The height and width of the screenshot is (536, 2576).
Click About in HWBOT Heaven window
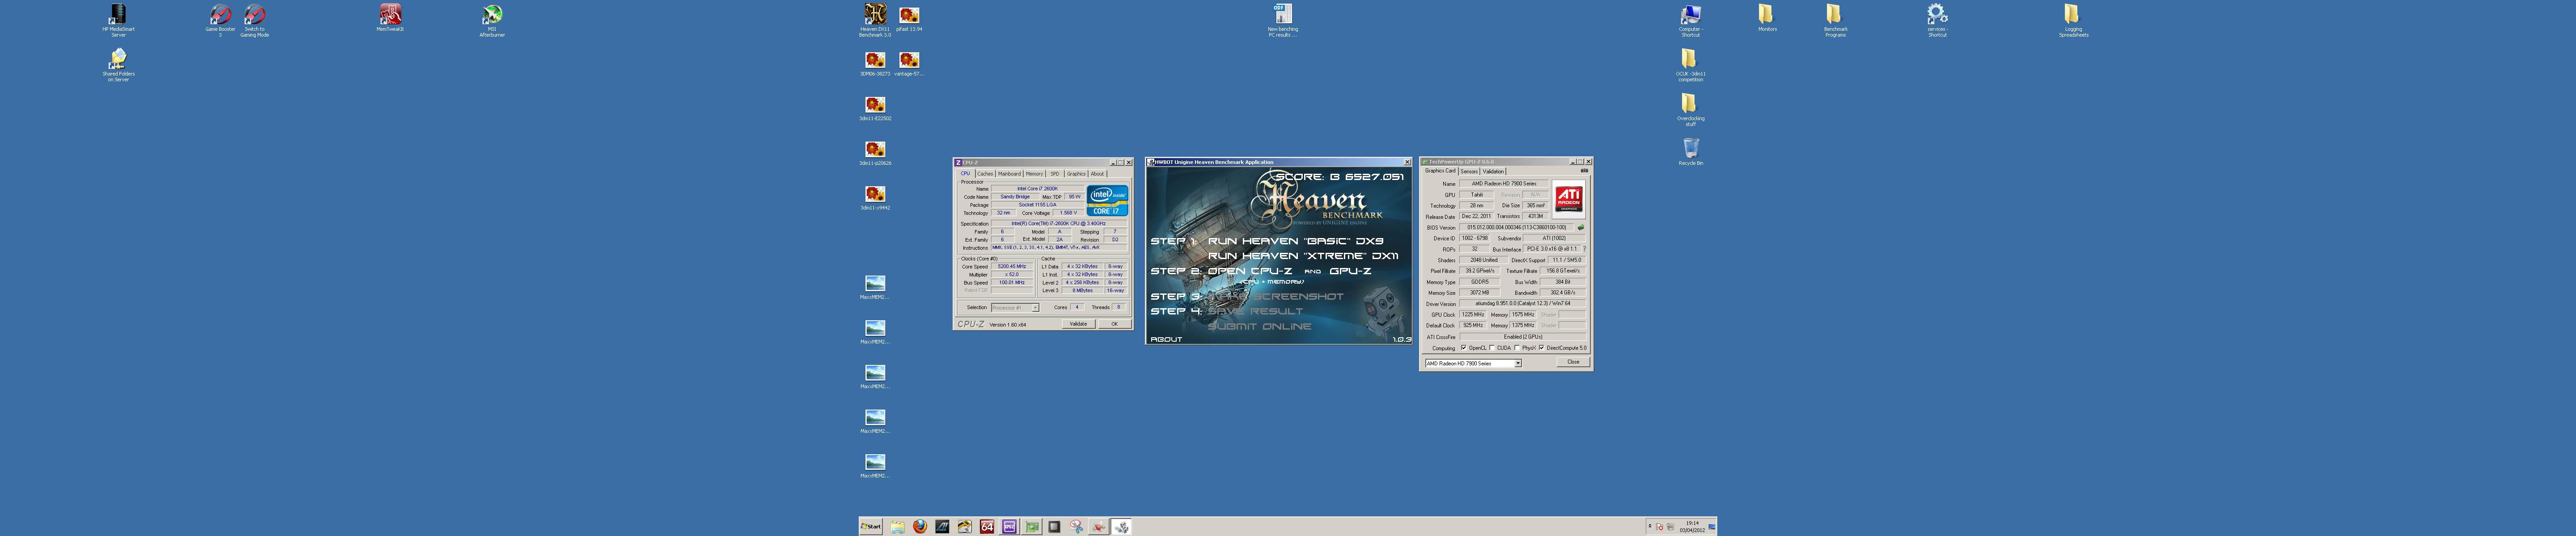(1166, 339)
